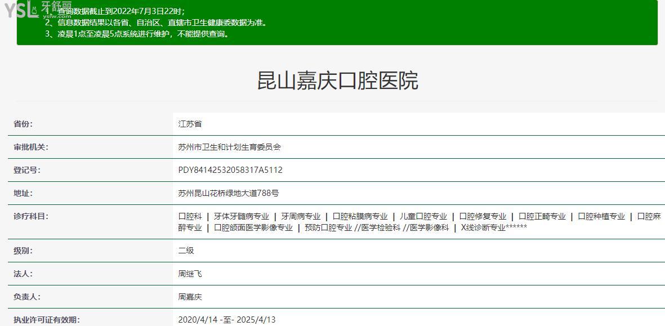Click the 审批机关 label

point(31,147)
